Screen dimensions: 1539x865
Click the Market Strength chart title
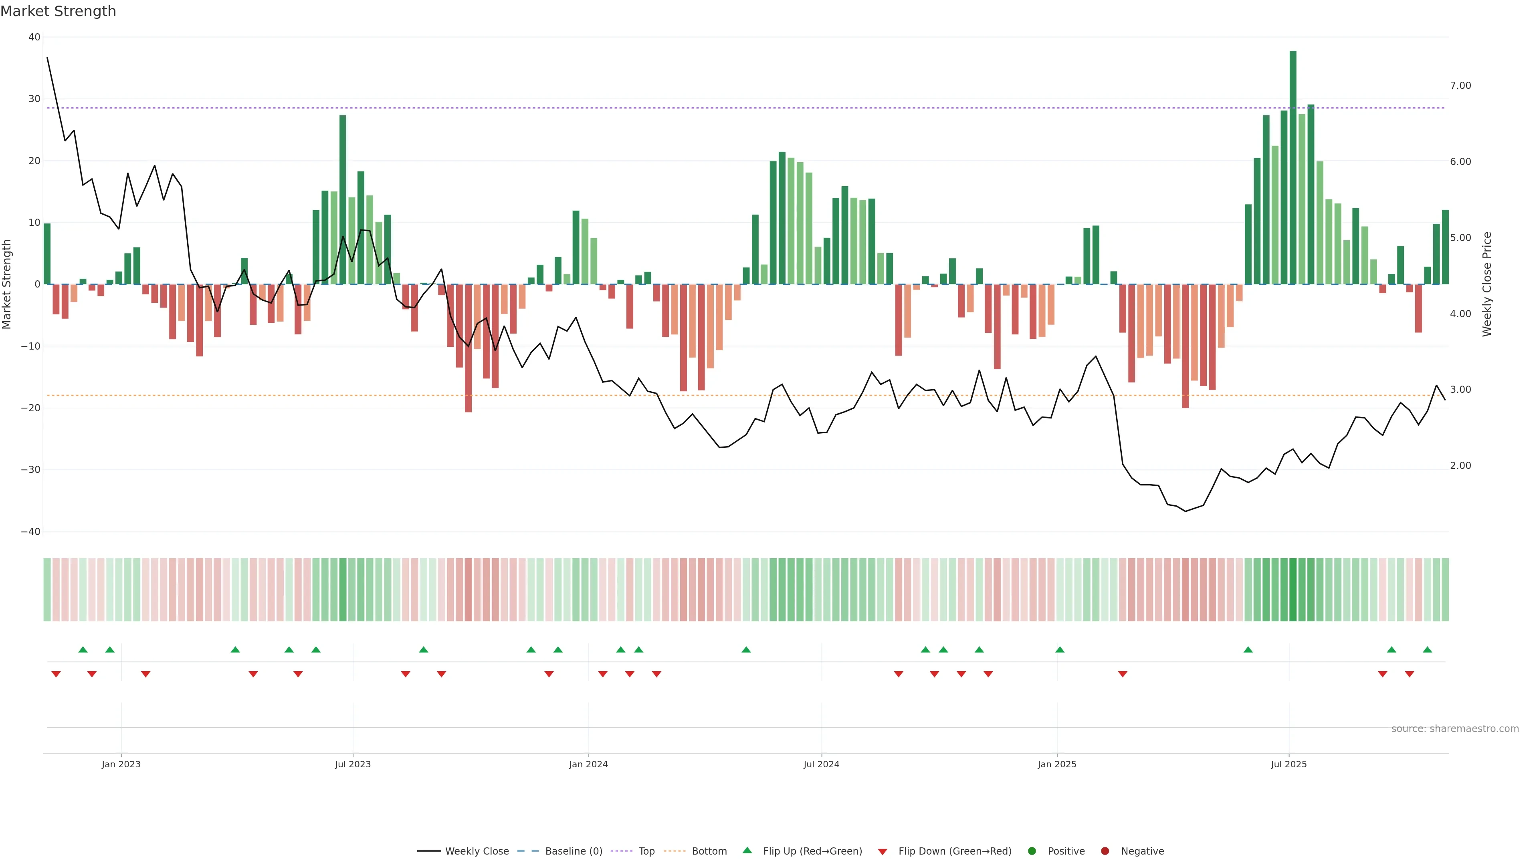point(58,11)
